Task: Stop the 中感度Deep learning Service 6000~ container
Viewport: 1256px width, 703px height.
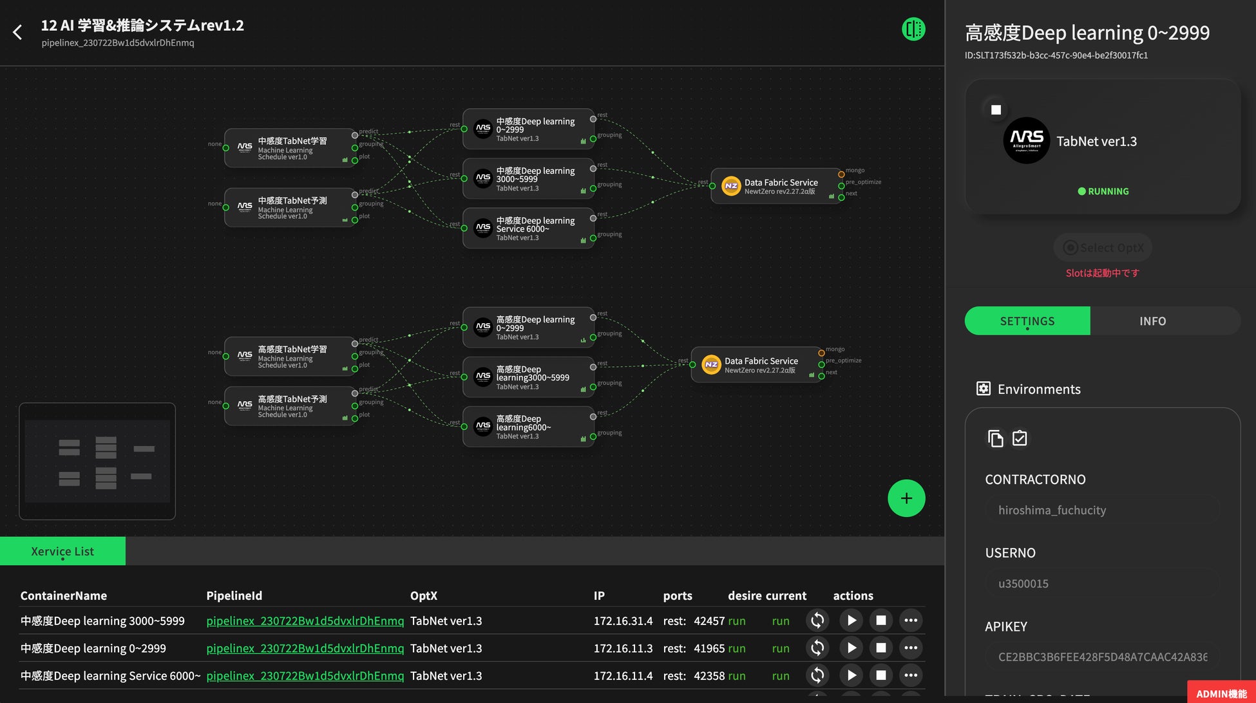Action: tap(880, 675)
